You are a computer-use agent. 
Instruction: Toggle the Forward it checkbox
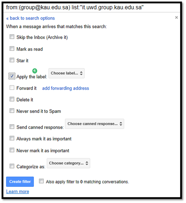[12, 87]
